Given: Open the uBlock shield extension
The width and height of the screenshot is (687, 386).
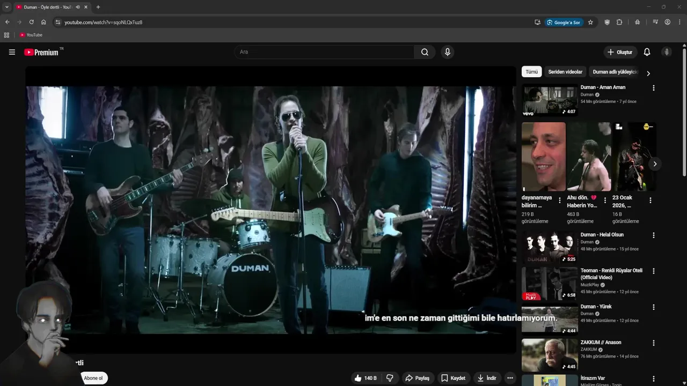Looking at the screenshot, I should [x=607, y=22].
